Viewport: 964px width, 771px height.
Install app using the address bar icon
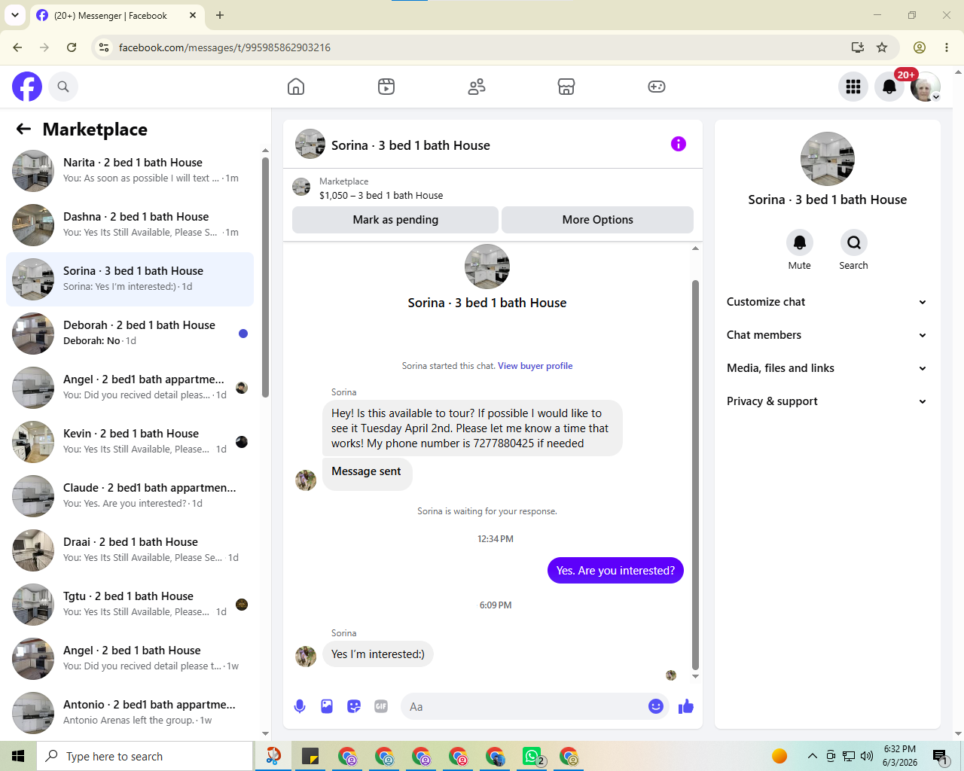tap(857, 47)
